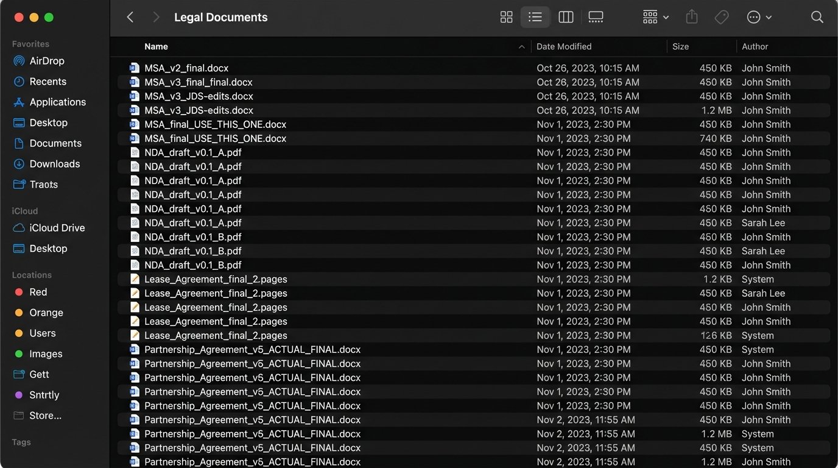838x468 pixels.
Task: Select iCloud Drive in sidebar
Action: point(57,228)
